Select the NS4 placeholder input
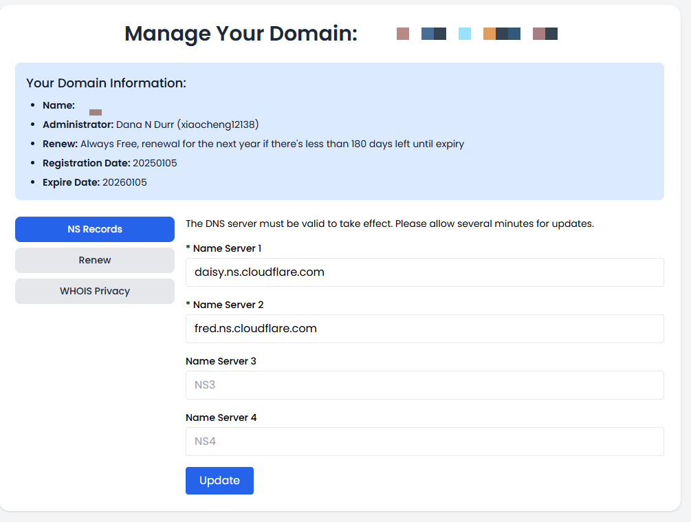This screenshot has width=691, height=522. tap(424, 442)
